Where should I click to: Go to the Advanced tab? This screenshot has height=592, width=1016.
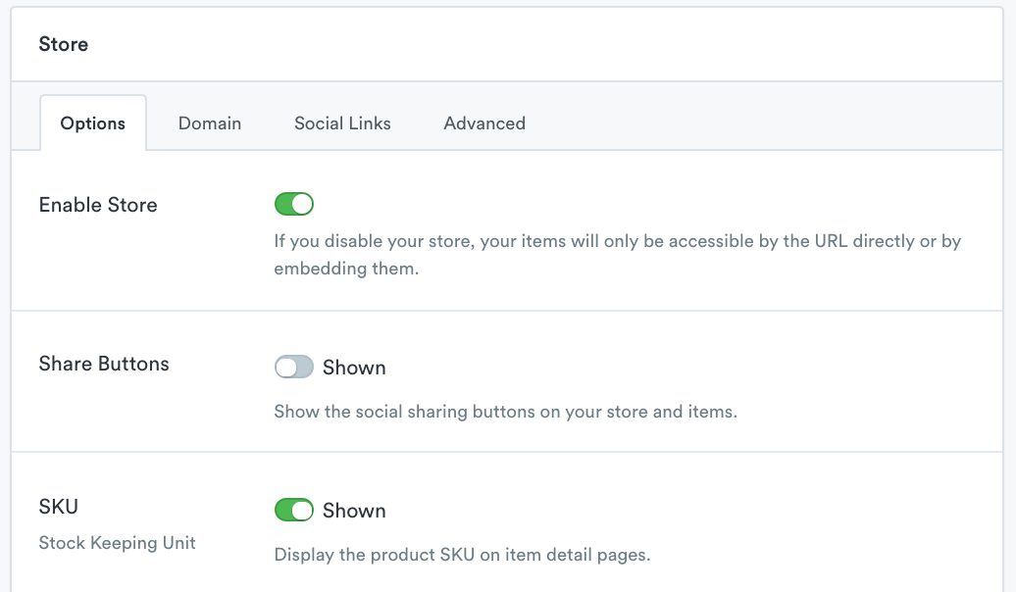pyautogui.click(x=484, y=123)
